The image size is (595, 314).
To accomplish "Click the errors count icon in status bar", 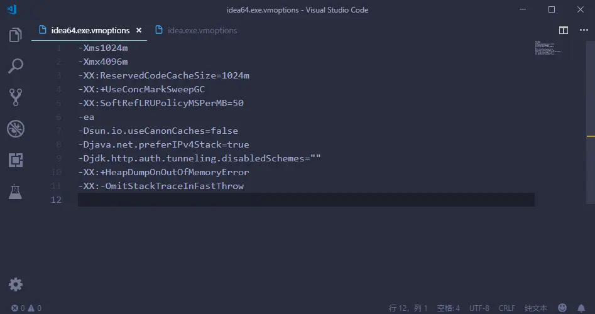I will (x=15, y=308).
